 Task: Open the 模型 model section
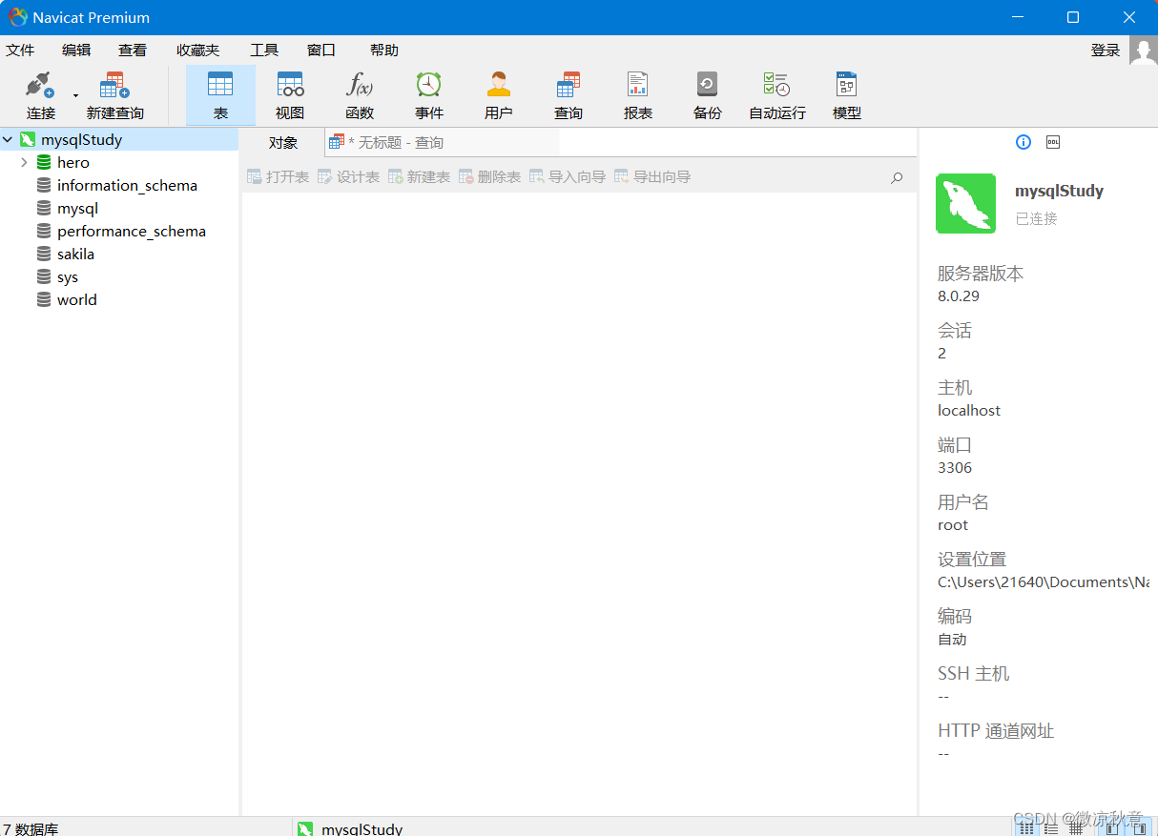[847, 95]
